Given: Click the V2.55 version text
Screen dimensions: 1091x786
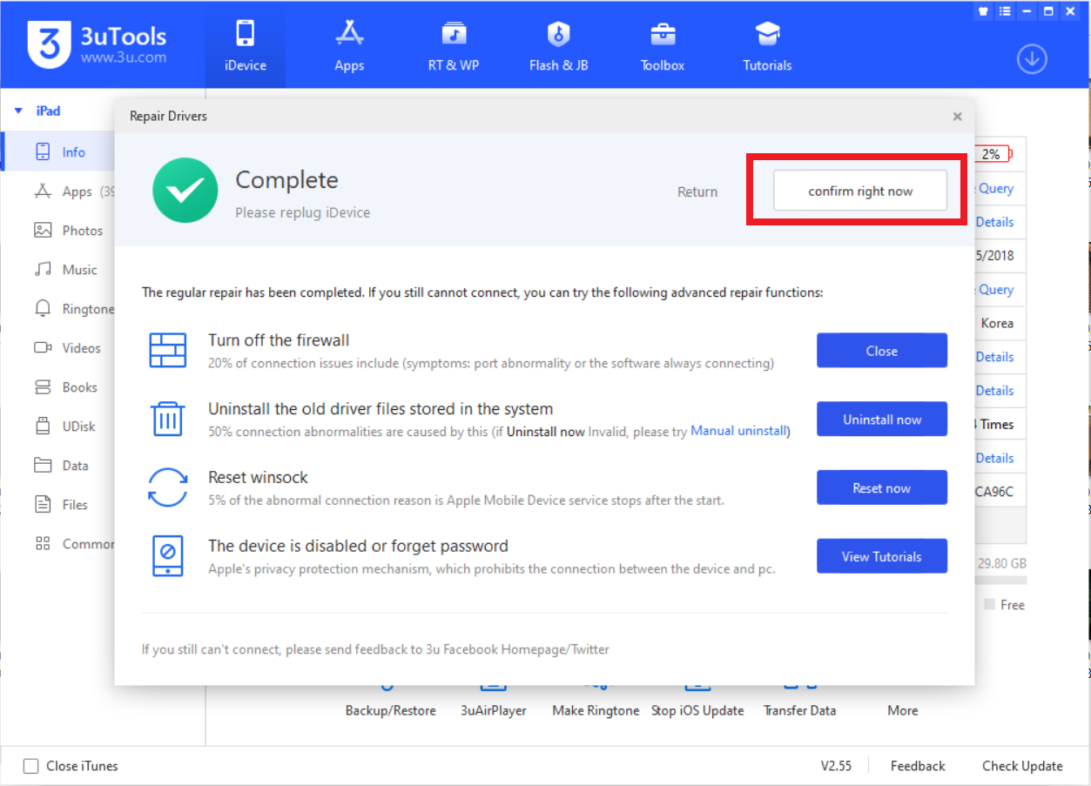Looking at the screenshot, I should [x=836, y=766].
